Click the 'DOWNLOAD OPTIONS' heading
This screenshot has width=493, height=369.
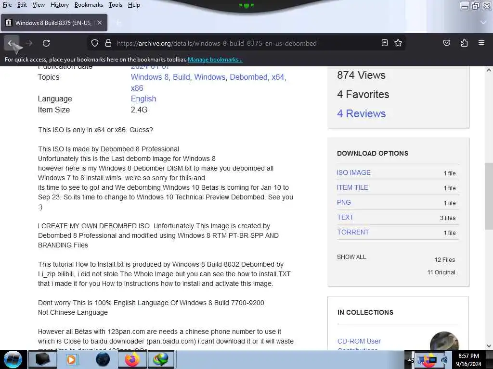373,153
